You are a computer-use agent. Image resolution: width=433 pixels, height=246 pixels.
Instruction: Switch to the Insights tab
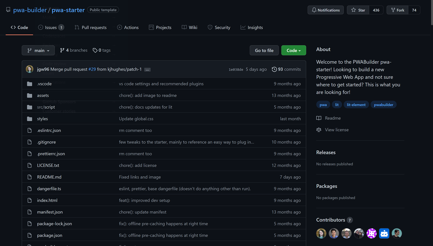pos(252,27)
